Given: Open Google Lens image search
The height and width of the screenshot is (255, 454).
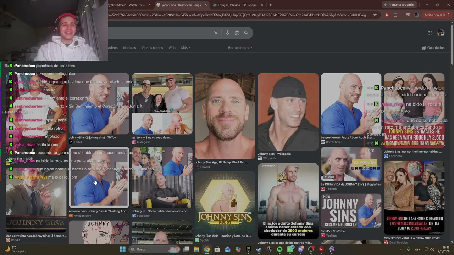Looking at the screenshot, I should 237,33.
